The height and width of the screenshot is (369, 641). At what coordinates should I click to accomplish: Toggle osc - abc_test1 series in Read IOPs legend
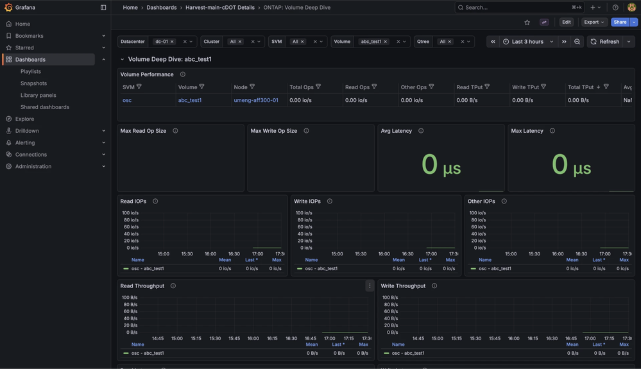(148, 268)
